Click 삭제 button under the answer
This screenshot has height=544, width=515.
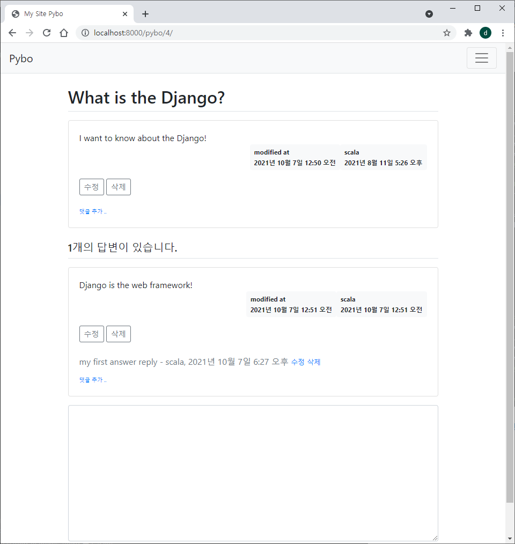(x=119, y=334)
